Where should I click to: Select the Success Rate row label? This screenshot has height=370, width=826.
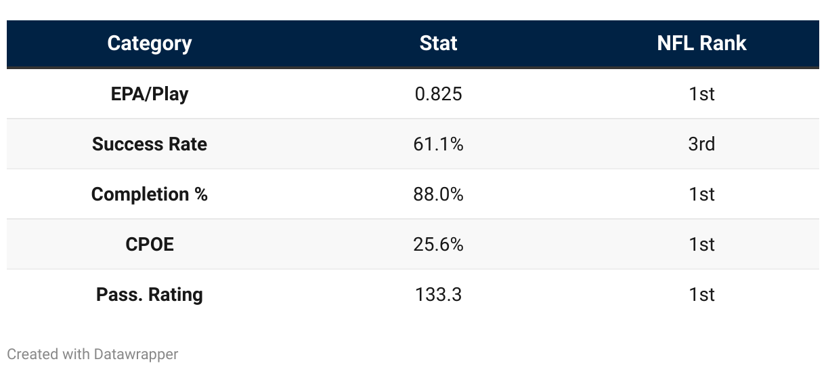coord(150,144)
